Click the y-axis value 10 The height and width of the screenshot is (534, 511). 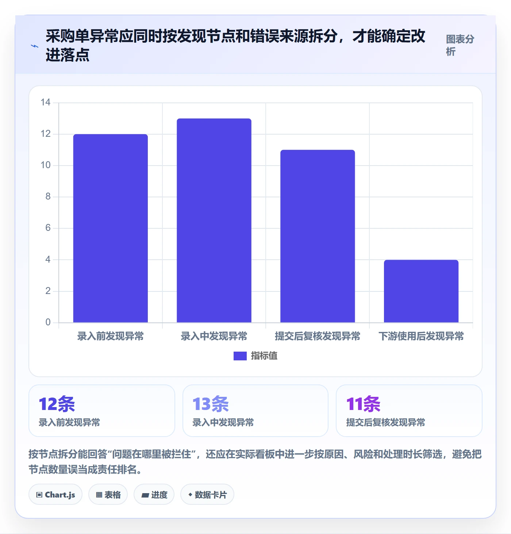point(46,165)
